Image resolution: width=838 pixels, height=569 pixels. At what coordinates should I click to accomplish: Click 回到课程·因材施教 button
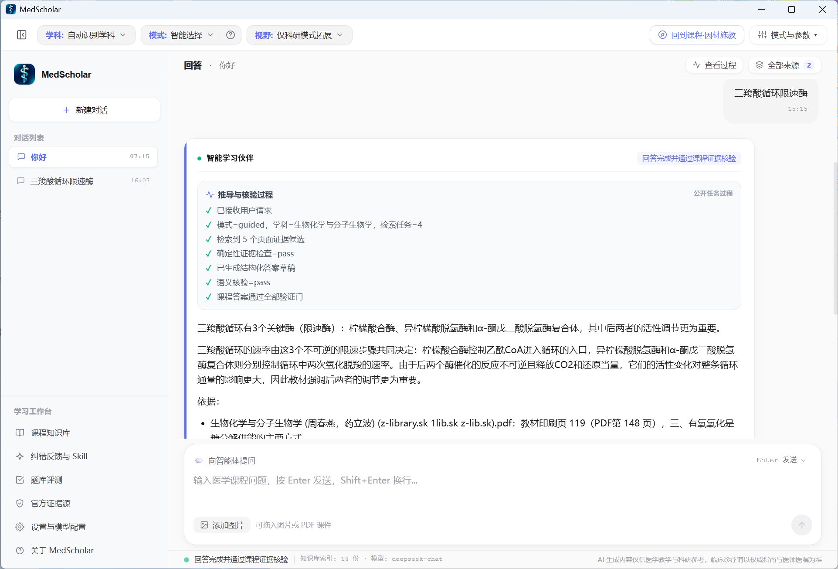(697, 35)
